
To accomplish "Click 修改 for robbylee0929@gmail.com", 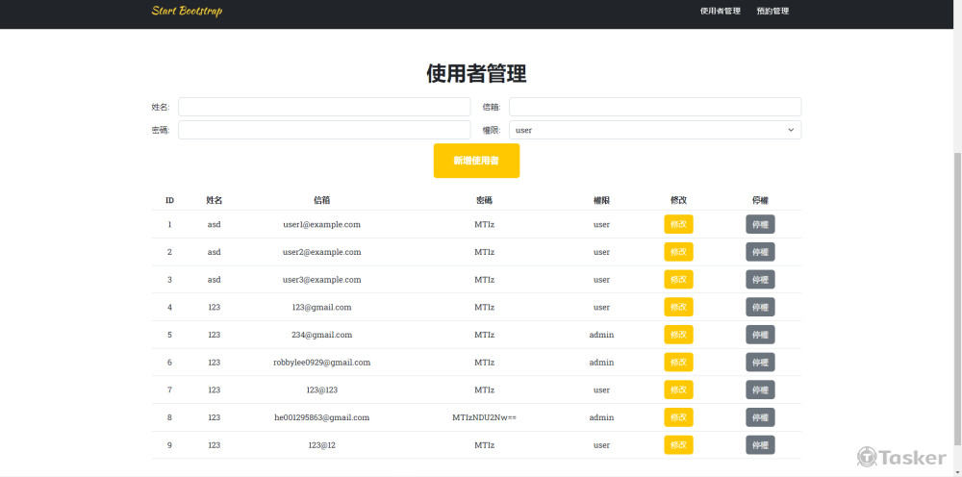I will pyautogui.click(x=678, y=363).
